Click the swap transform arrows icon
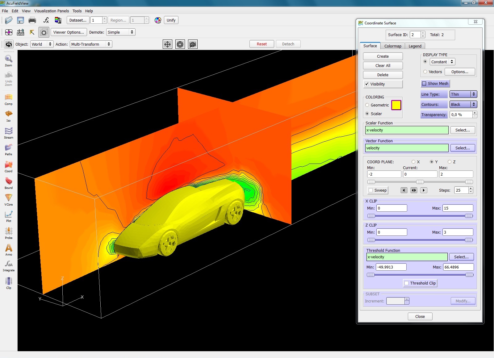This screenshot has width=494, height=358. 9,44
